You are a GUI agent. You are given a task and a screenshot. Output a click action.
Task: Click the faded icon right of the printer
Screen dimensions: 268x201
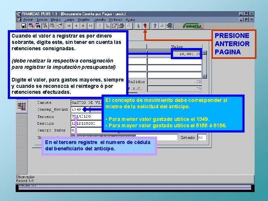tap(129, 26)
